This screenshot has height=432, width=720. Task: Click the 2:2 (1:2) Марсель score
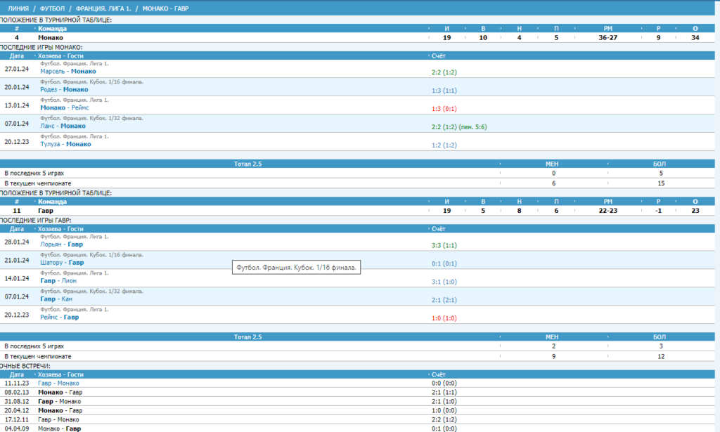[x=444, y=72]
